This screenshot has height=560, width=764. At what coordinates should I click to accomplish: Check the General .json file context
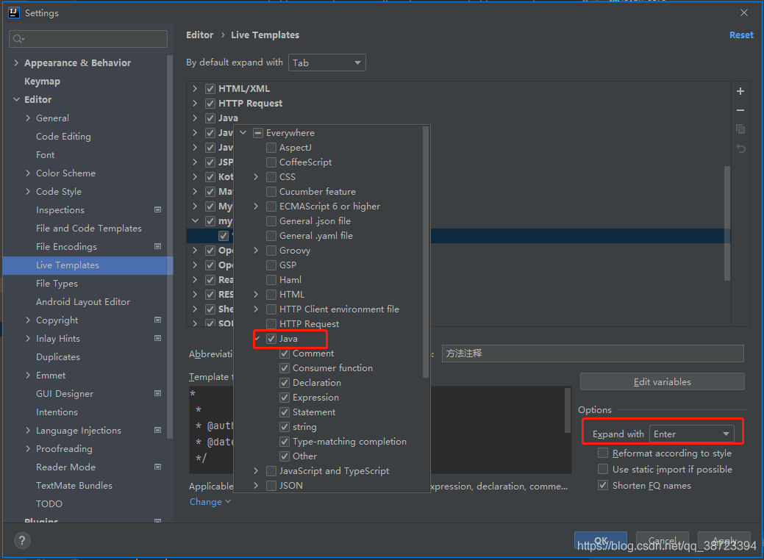(271, 221)
